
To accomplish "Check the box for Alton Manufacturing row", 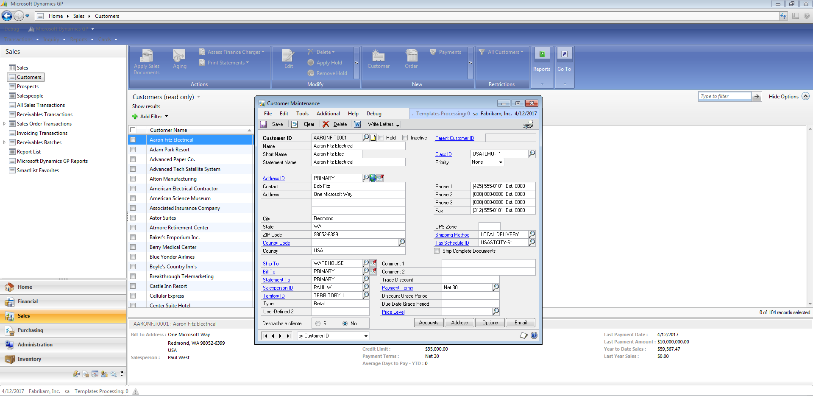I will tap(133, 179).
